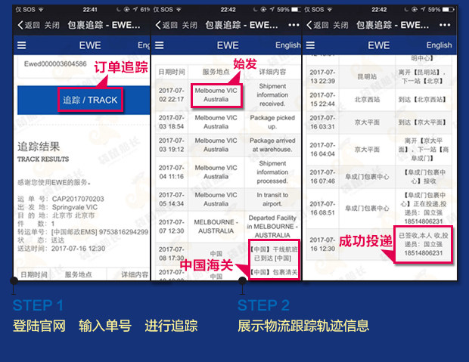The width and height of the screenshot is (469, 362).
Task: Switch to English in middle phone
Action: (287, 45)
